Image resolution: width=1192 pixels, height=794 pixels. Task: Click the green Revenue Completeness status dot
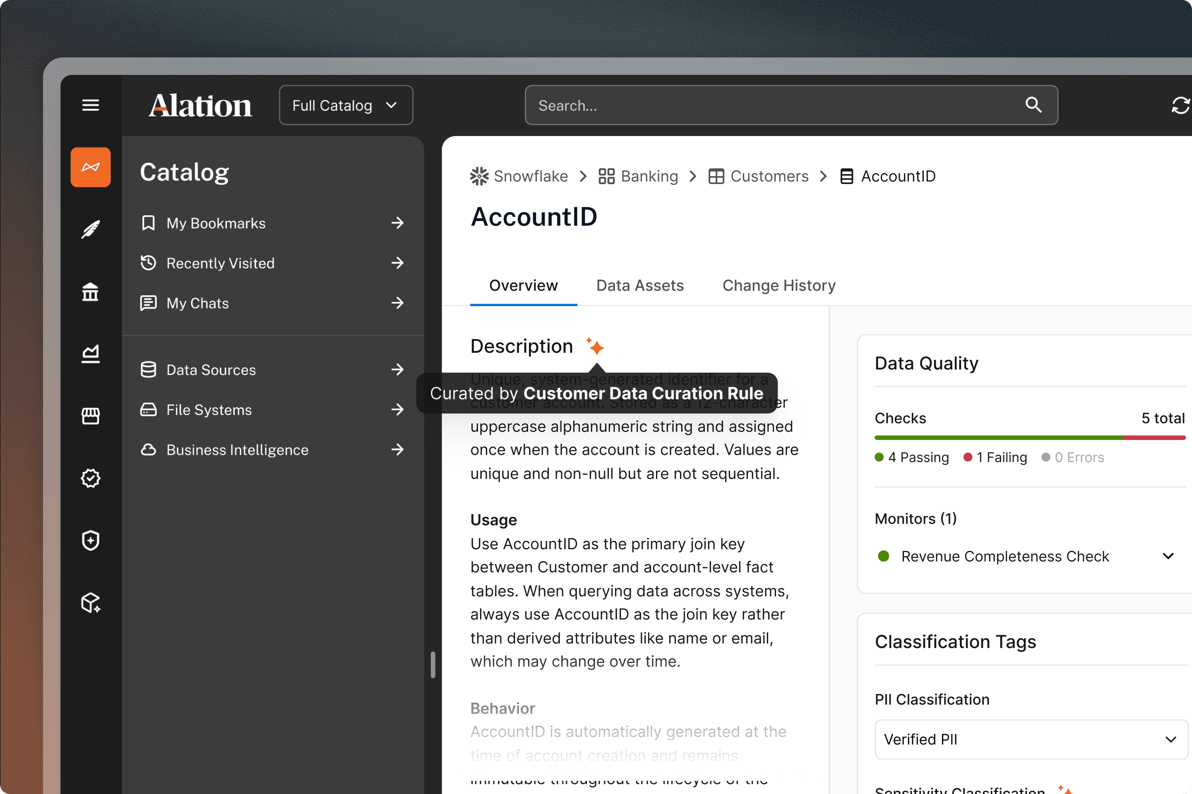[x=883, y=556]
